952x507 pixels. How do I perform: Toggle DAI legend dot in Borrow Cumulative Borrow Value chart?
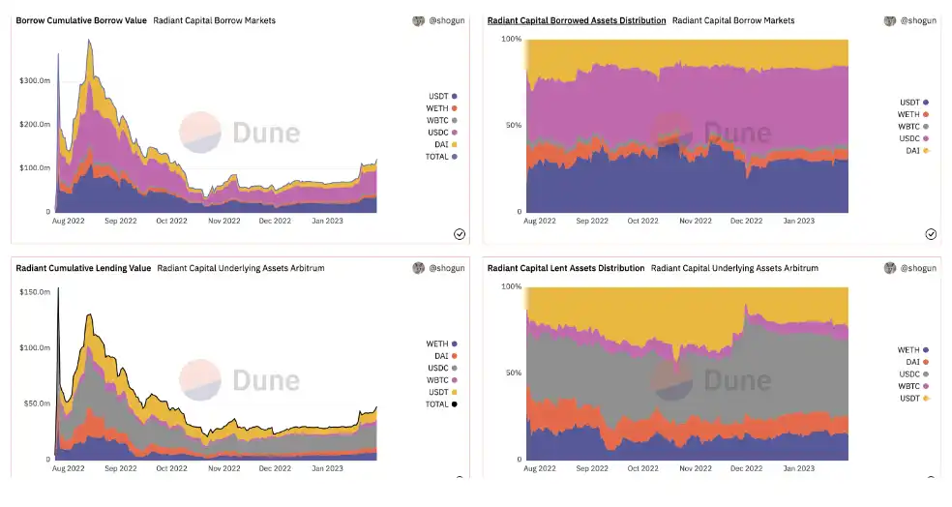click(x=454, y=144)
